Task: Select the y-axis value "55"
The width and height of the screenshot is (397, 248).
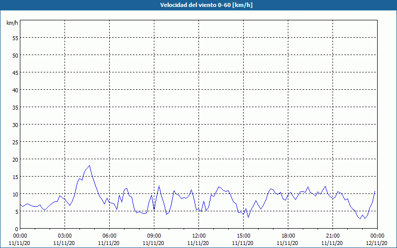Action: tap(15, 38)
